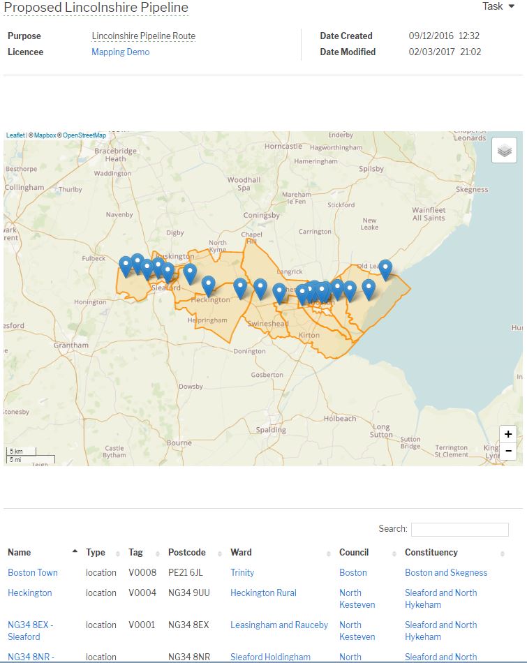Open the Heckington Rural ward link
This screenshot has width=527, height=663.
coord(263,593)
